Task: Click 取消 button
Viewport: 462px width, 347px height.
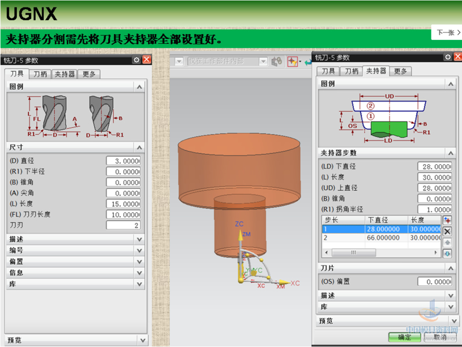Action: click(440, 337)
